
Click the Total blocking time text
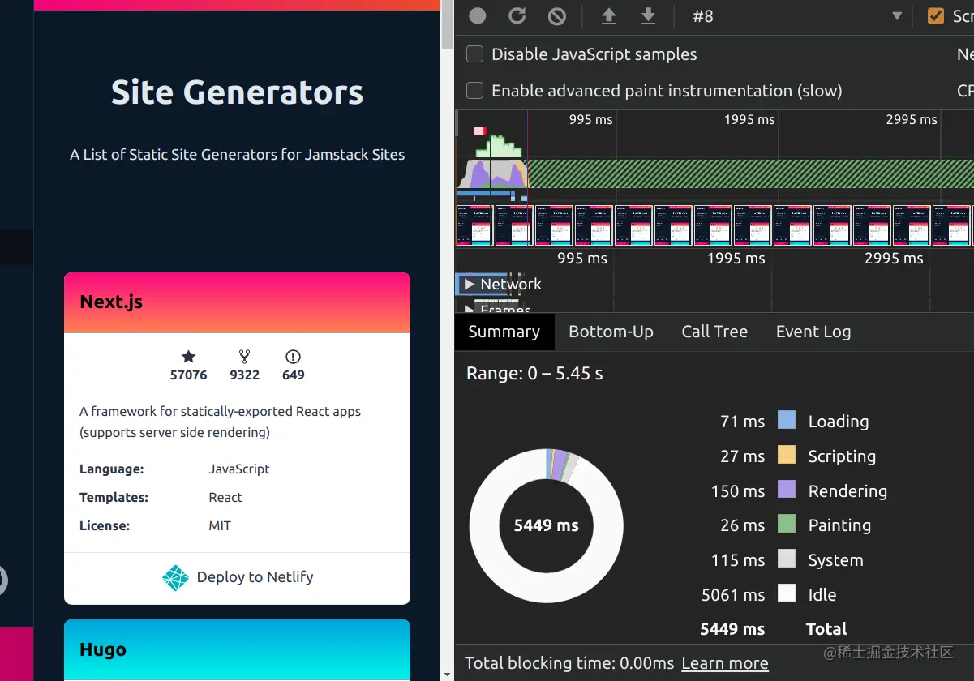(x=569, y=663)
